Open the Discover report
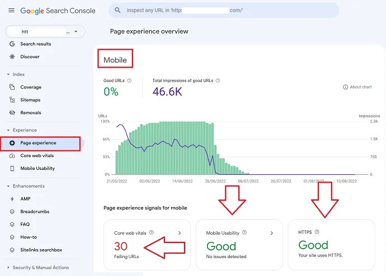This screenshot has width=386, height=276. pos(30,57)
